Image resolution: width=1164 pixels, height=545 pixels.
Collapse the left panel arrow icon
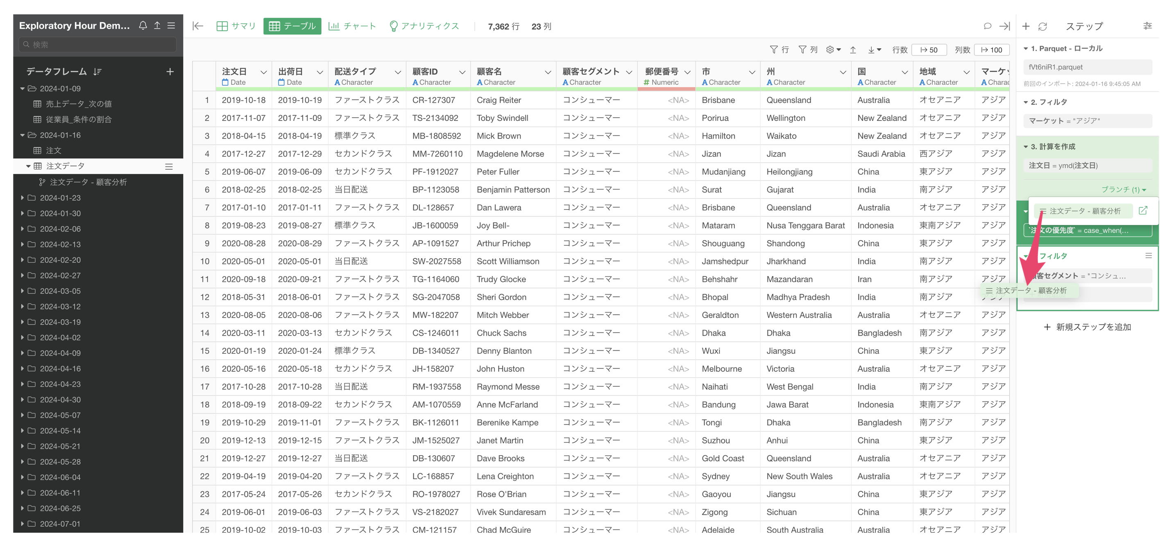(x=198, y=26)
